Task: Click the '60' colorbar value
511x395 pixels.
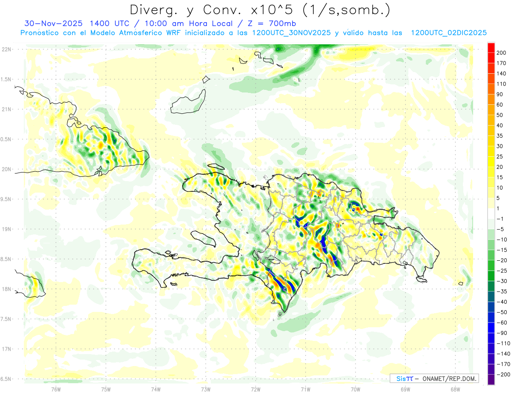Action: (500, 104)
